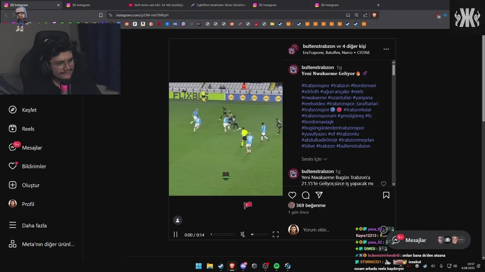
Task: Like the post with heart icon
Action: (292, 195)
